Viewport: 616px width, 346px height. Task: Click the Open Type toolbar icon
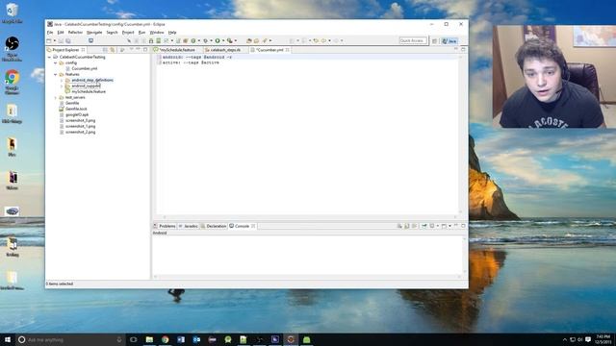click(x=248, y=40)
